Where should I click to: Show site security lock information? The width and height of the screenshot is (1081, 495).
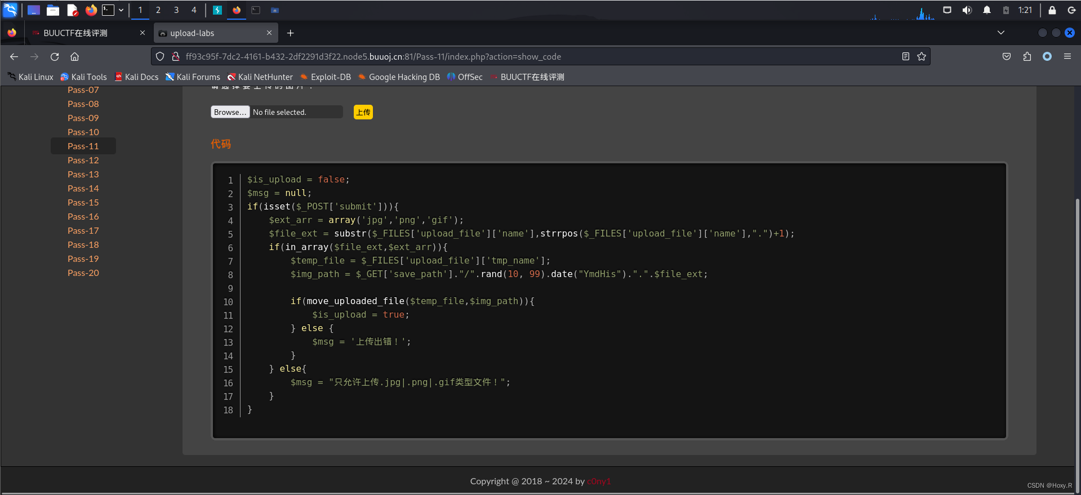[176, 56]
